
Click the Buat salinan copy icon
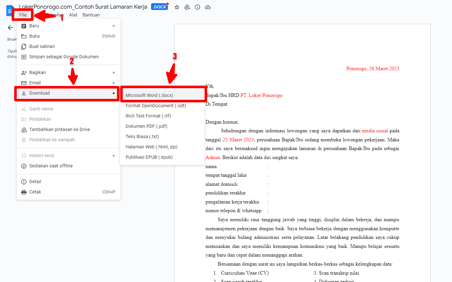point(24,46)
